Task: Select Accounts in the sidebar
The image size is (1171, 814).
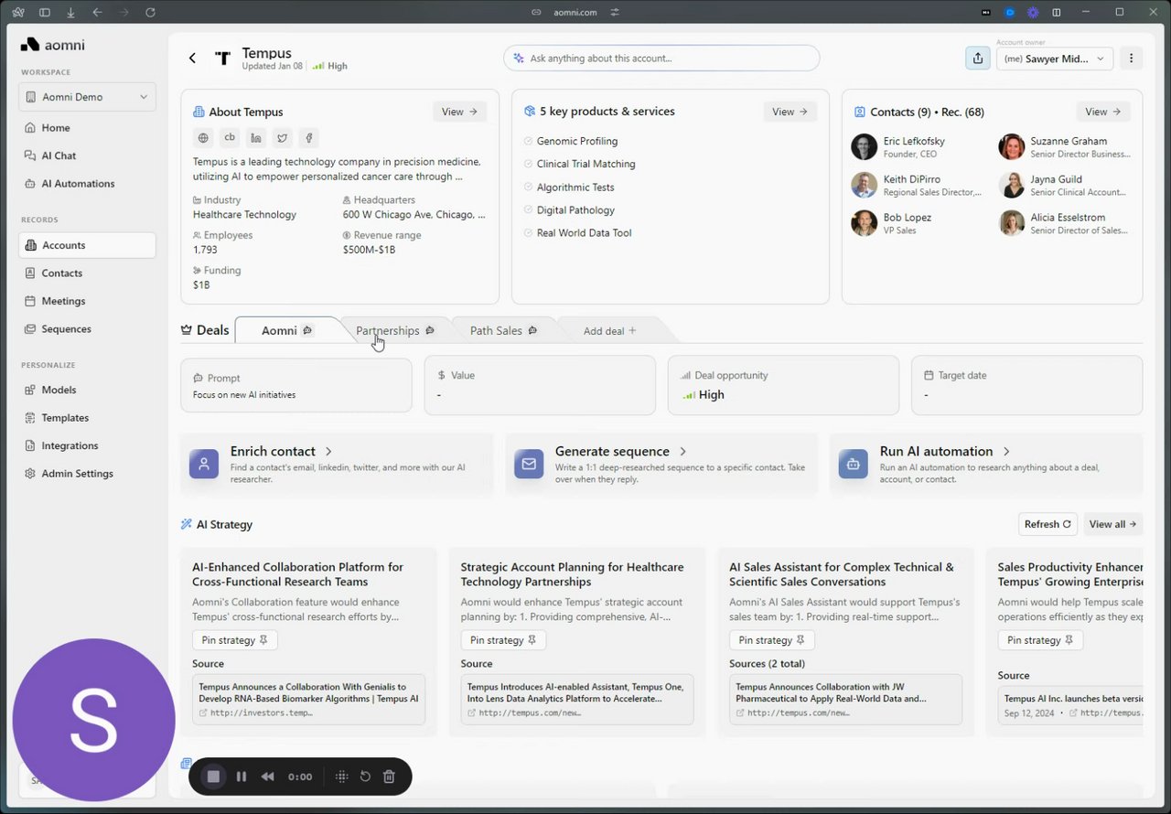Action: [x=87, y=245]
